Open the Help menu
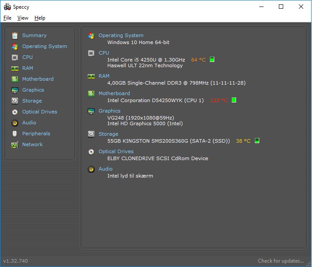This screenshot has height=267, width=312. coord(40,18)
